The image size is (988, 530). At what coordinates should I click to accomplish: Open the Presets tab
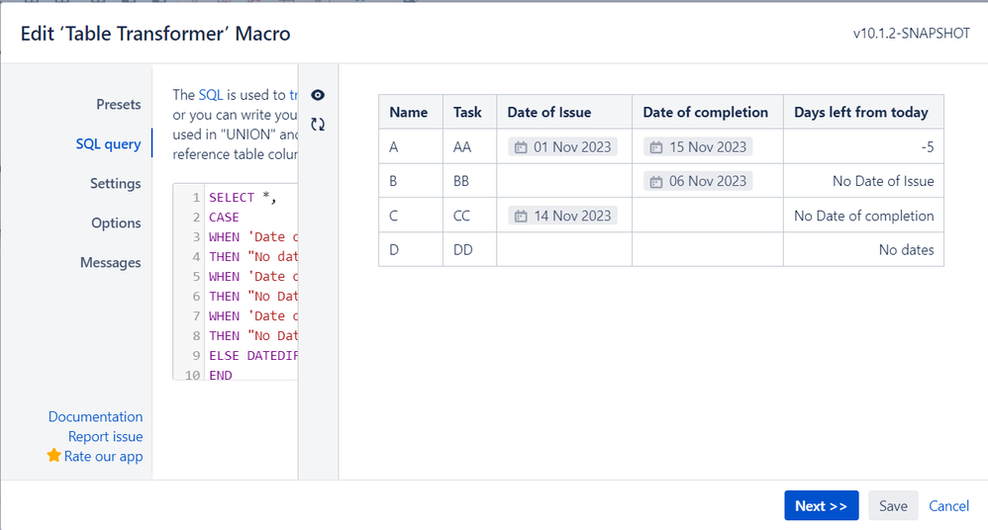pyautogui.click(x=119, y=105)
